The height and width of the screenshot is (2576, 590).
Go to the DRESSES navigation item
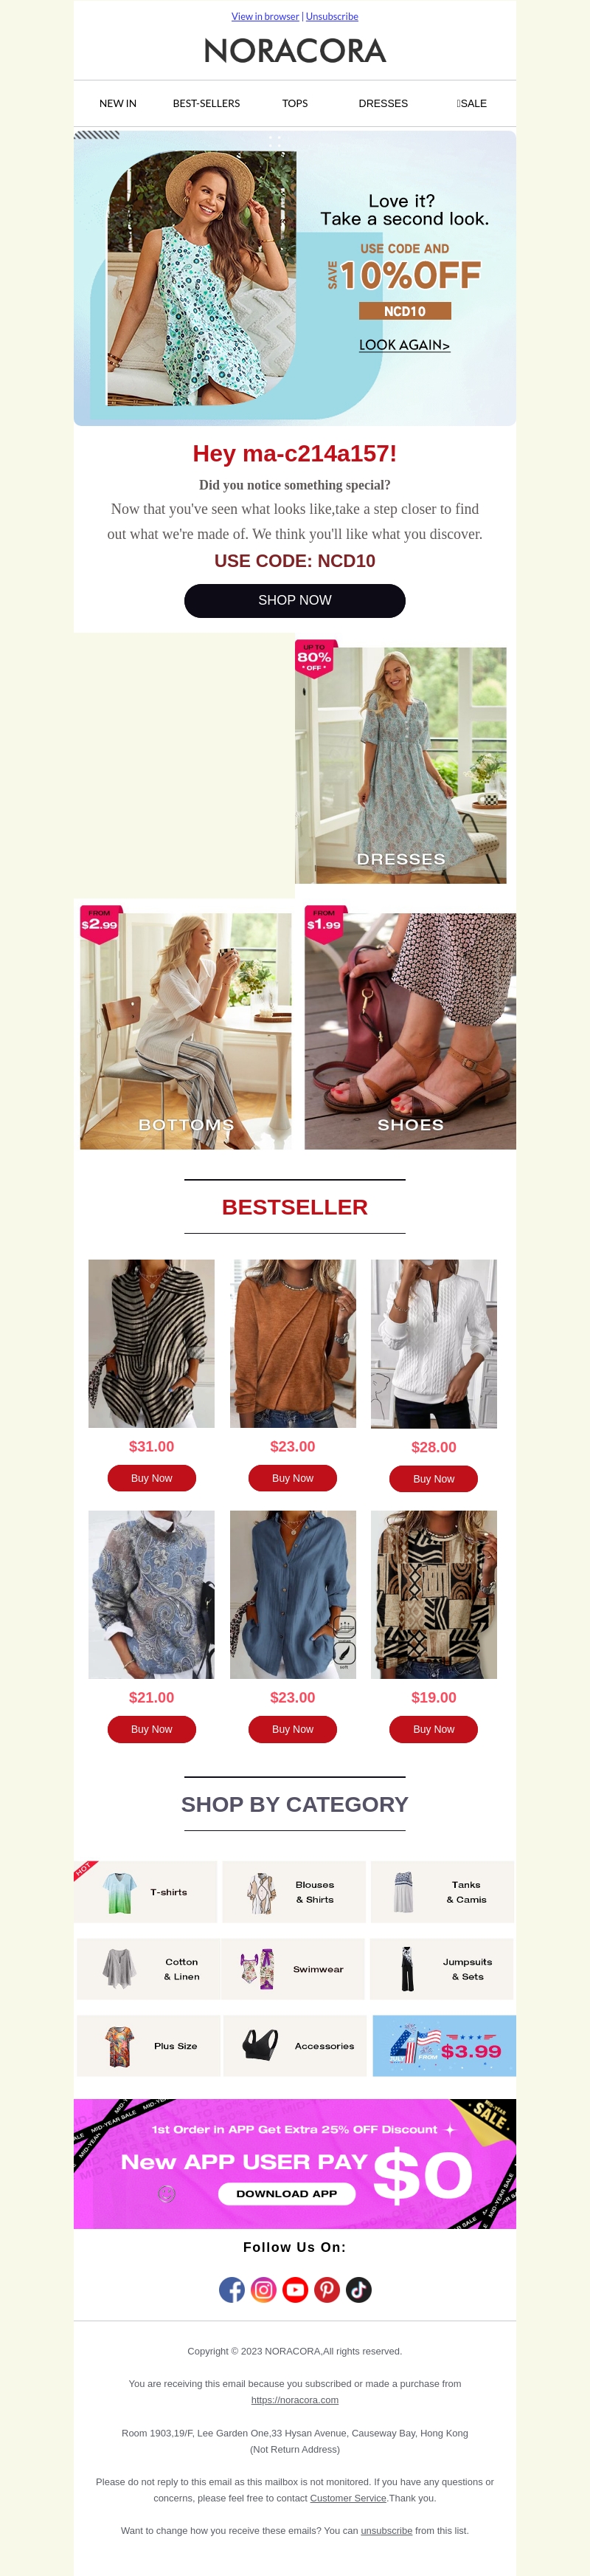coord(383,104)
